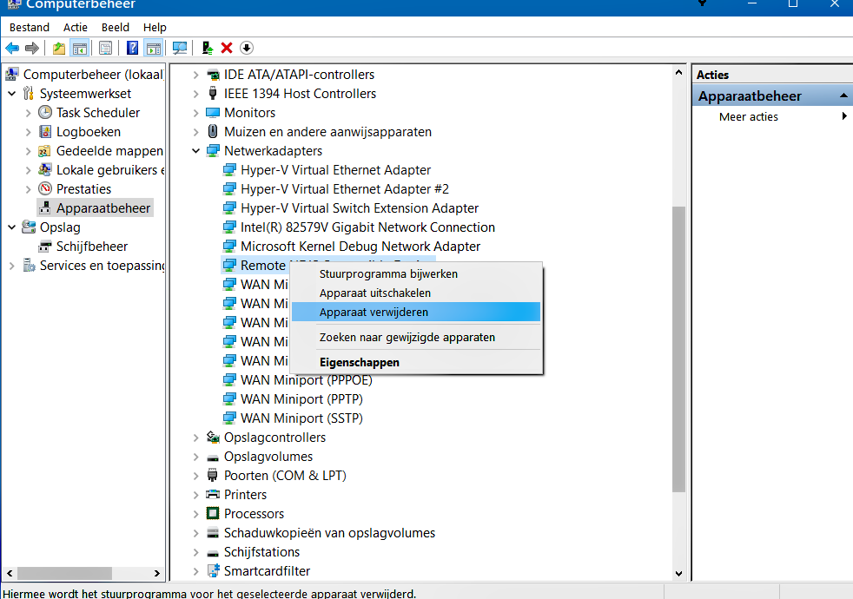The height and width of the screenshot is (599, 853).
Task: Choose Apparaat uitschakelen in context menu
Action: 416,293
